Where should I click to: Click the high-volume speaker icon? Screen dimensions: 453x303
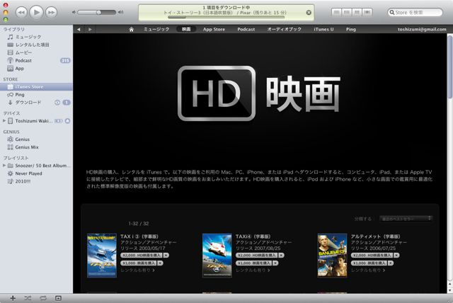(121, 12)
